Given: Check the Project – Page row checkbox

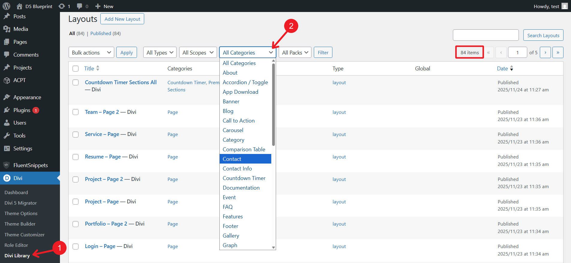Looking at the screenshot, I should tap(76, 202).
